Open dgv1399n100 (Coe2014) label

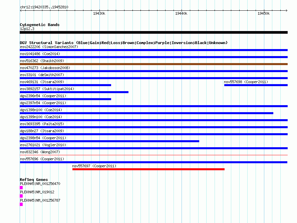[41, 117]
